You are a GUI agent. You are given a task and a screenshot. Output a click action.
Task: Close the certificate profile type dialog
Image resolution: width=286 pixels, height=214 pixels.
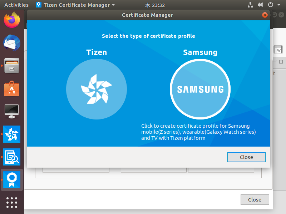(246, 157)
